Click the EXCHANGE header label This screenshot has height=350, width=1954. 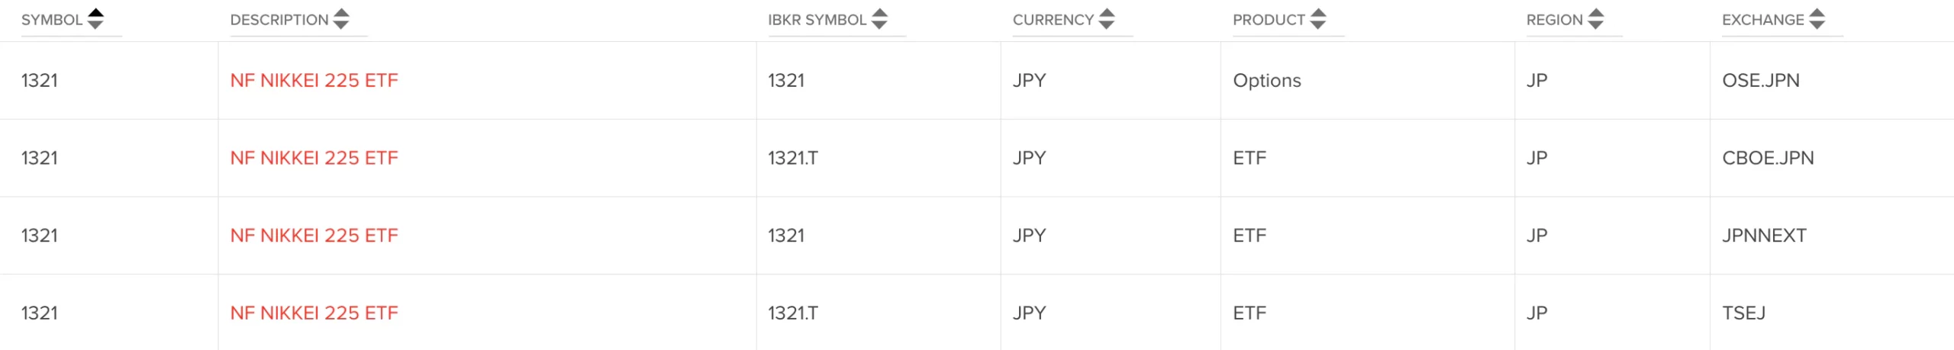pyautogui.click(x=1763, y=20)
